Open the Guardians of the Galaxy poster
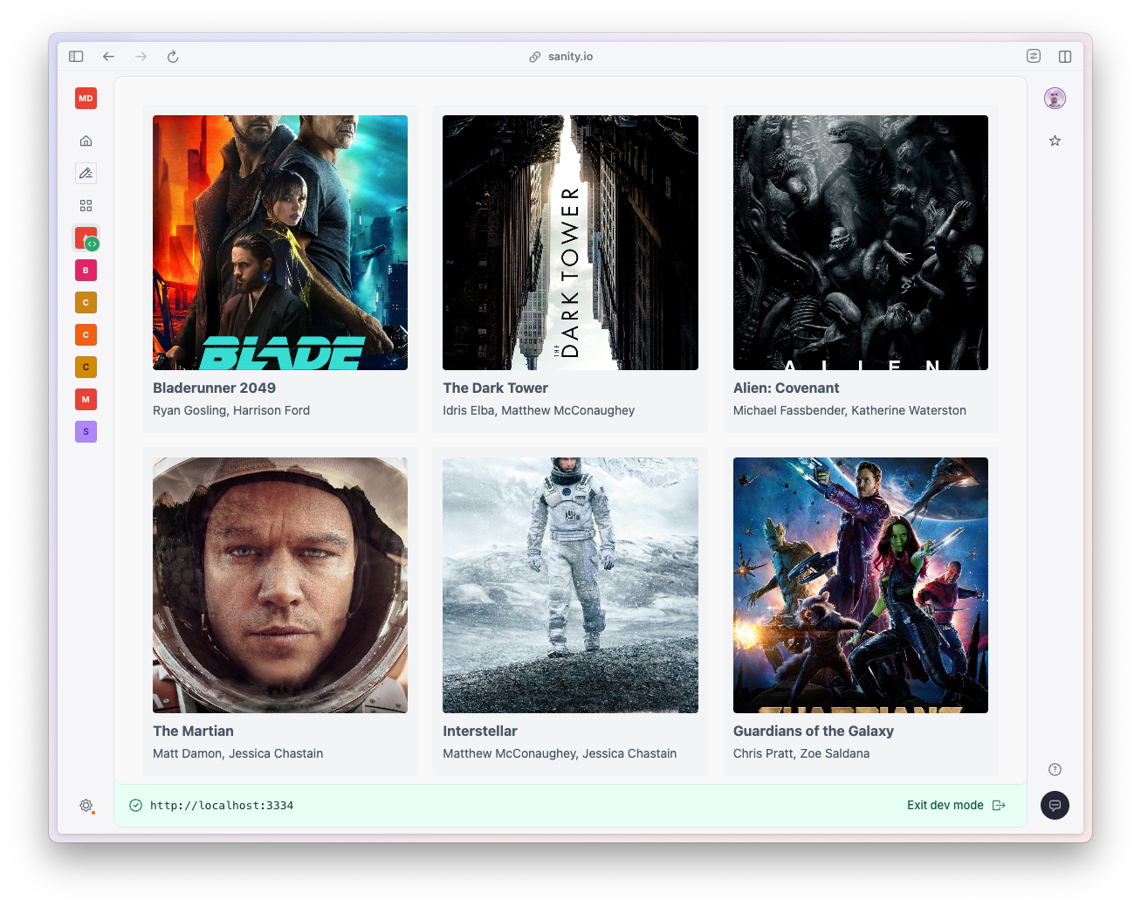 pos(861,585)
